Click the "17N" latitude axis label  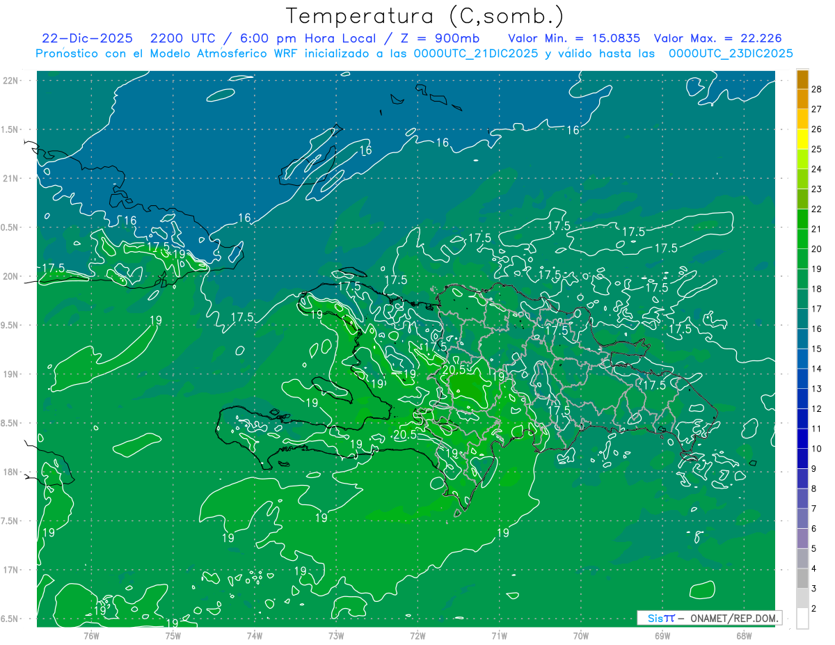tap(10, 571)
